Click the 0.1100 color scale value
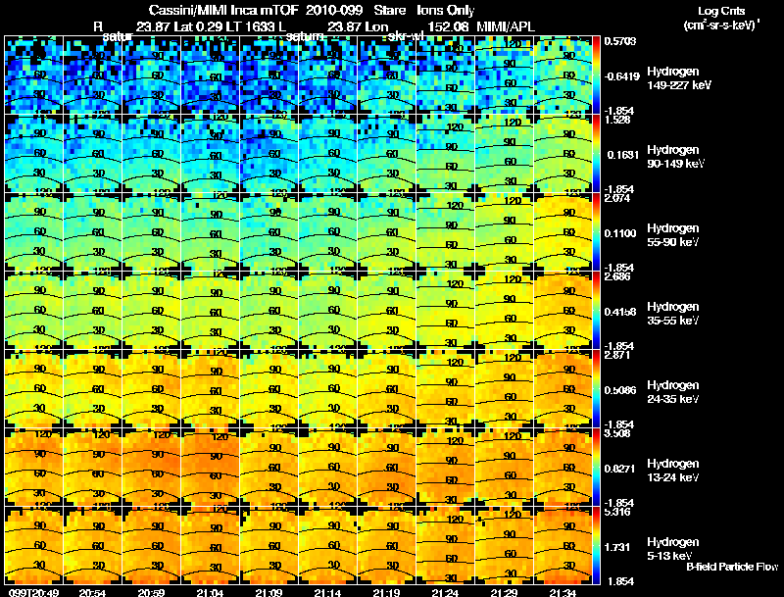 tap(620, 233)
